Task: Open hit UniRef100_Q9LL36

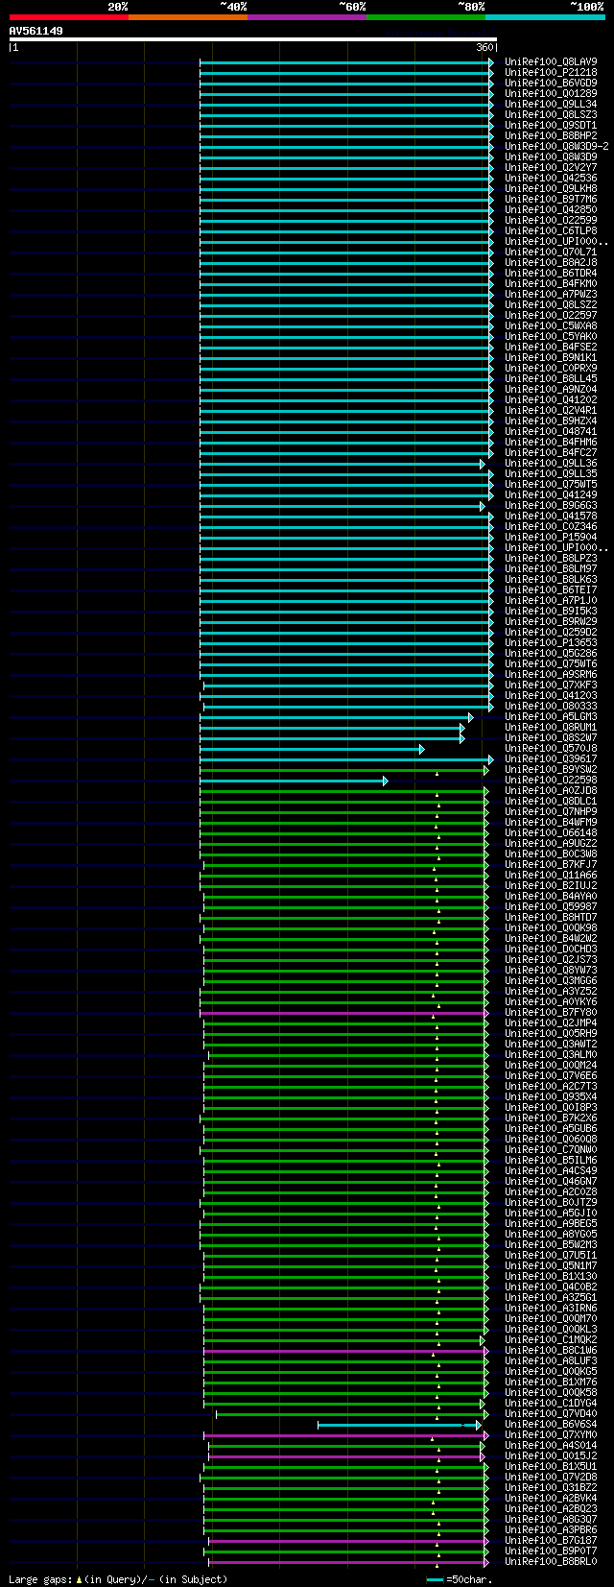Action: click(551, 463)
